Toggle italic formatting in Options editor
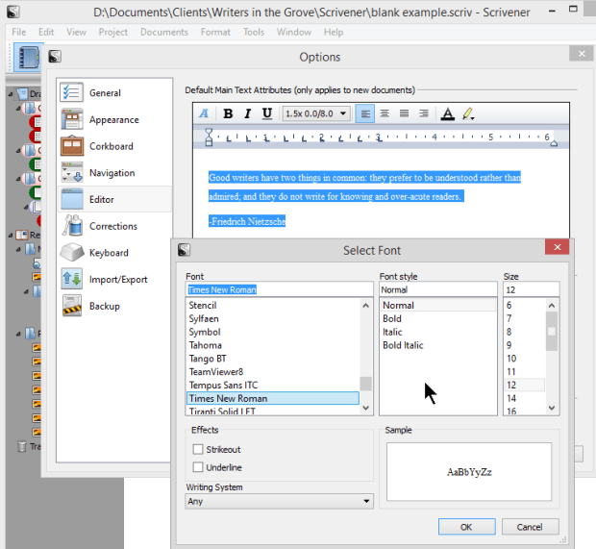The image size is (596, 549). pyautogui.click(x=247, y=113)
